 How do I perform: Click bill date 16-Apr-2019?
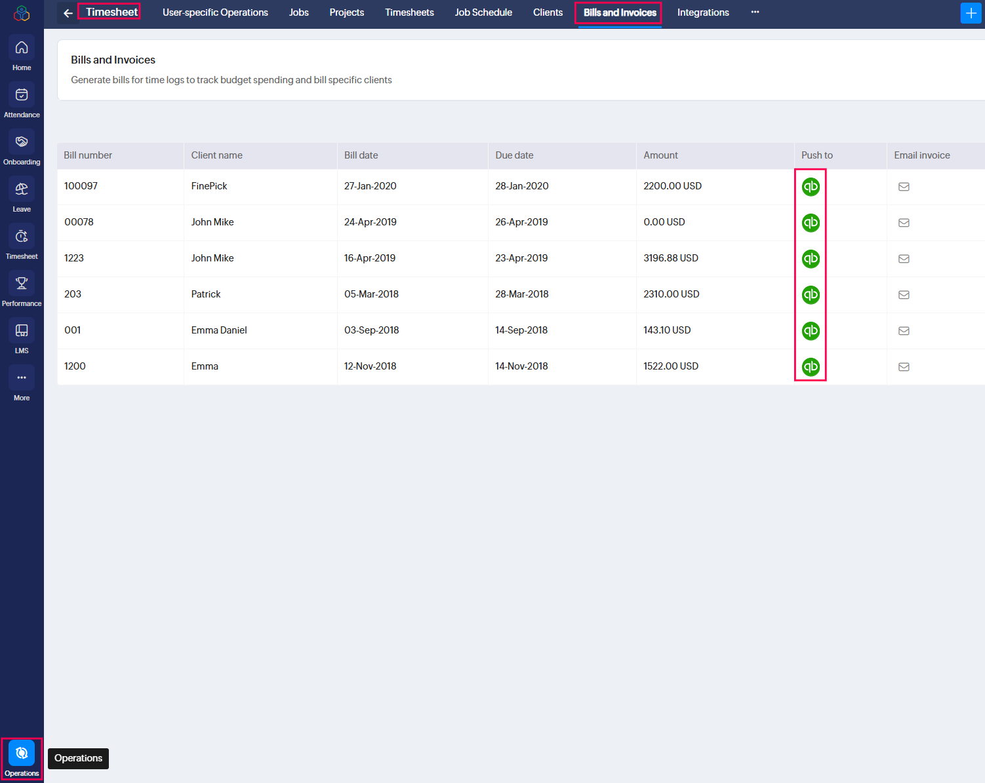tap(370, 258)
